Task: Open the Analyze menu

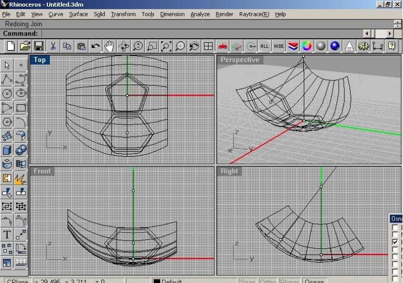Action: pos(200,14)
